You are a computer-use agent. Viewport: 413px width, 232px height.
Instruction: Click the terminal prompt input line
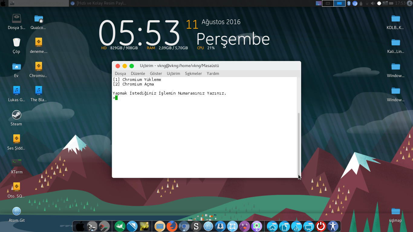coord(205,98)
